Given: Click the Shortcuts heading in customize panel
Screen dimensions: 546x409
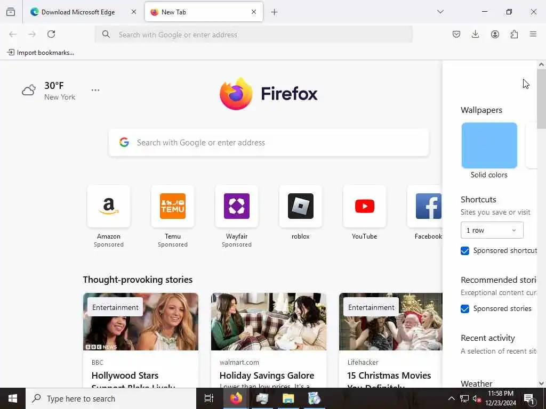Looking at the screenshot, I should pos(478,199).
